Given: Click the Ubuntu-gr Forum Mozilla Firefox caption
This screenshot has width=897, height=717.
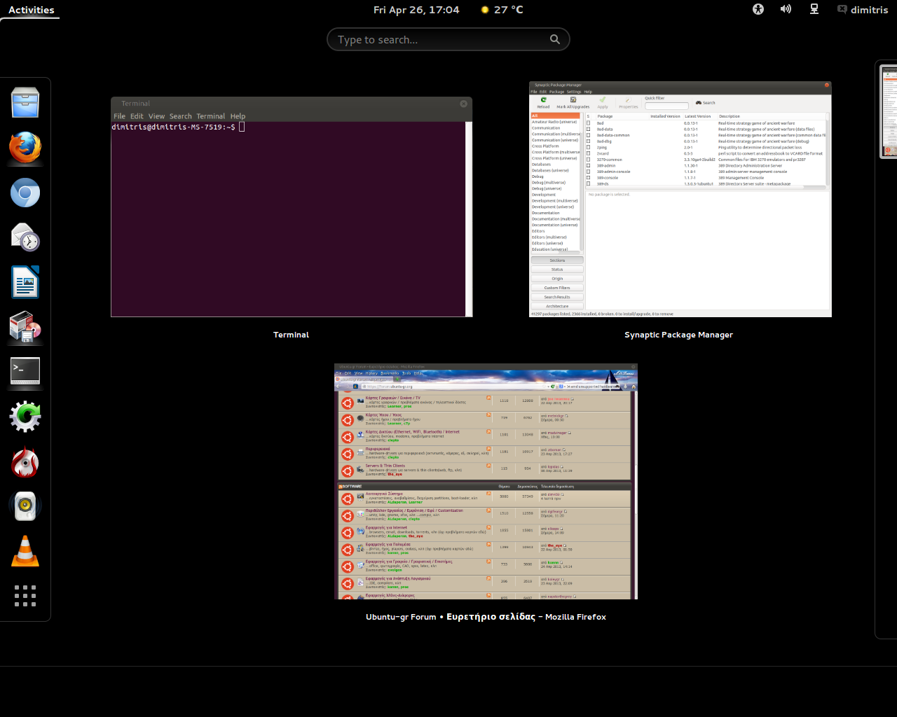Looking at the screenshot, I should click(486, 617).
